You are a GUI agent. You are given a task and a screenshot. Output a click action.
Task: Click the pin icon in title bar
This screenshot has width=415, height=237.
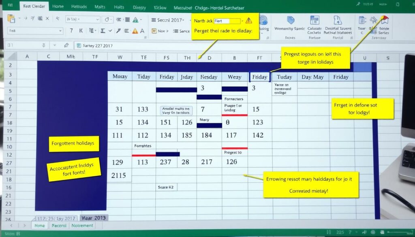pos(358,4)
